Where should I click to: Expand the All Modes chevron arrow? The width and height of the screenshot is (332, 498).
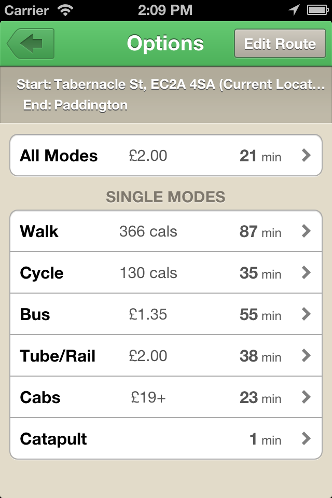coord(306,155)
